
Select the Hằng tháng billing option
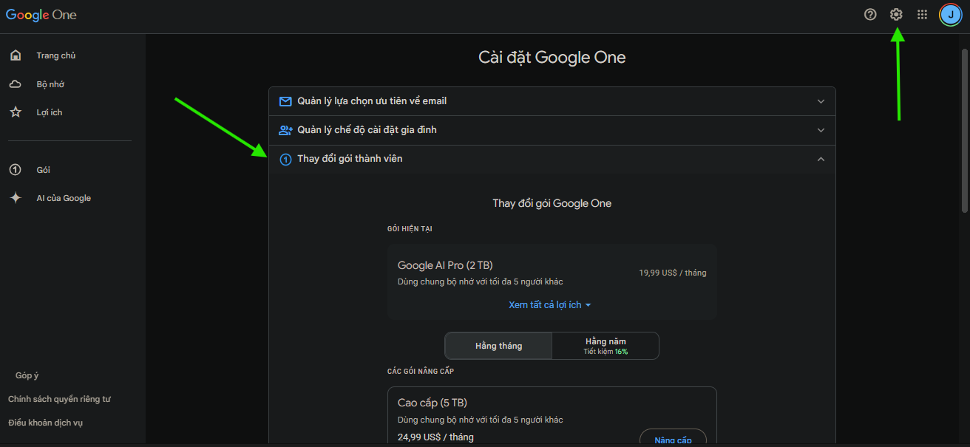click(498, 346)
